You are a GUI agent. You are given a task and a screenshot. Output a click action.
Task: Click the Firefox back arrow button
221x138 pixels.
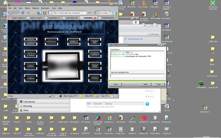(11, 13)
